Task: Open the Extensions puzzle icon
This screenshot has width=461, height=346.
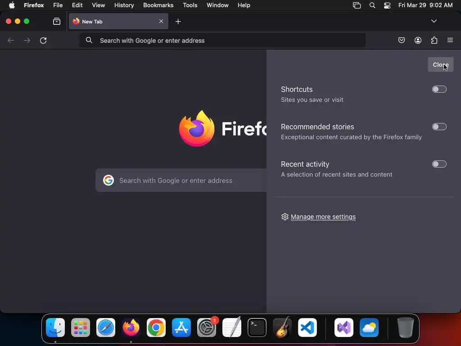Action: click(434, 40)
